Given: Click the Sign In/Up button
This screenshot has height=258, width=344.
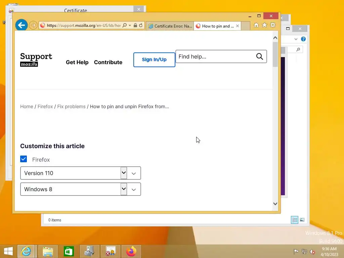Looking at the screenshot, I should (154, 60).
